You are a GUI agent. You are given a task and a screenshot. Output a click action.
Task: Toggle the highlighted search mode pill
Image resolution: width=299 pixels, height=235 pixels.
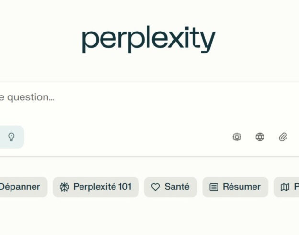pyautogui.click(x=12, y=137)
